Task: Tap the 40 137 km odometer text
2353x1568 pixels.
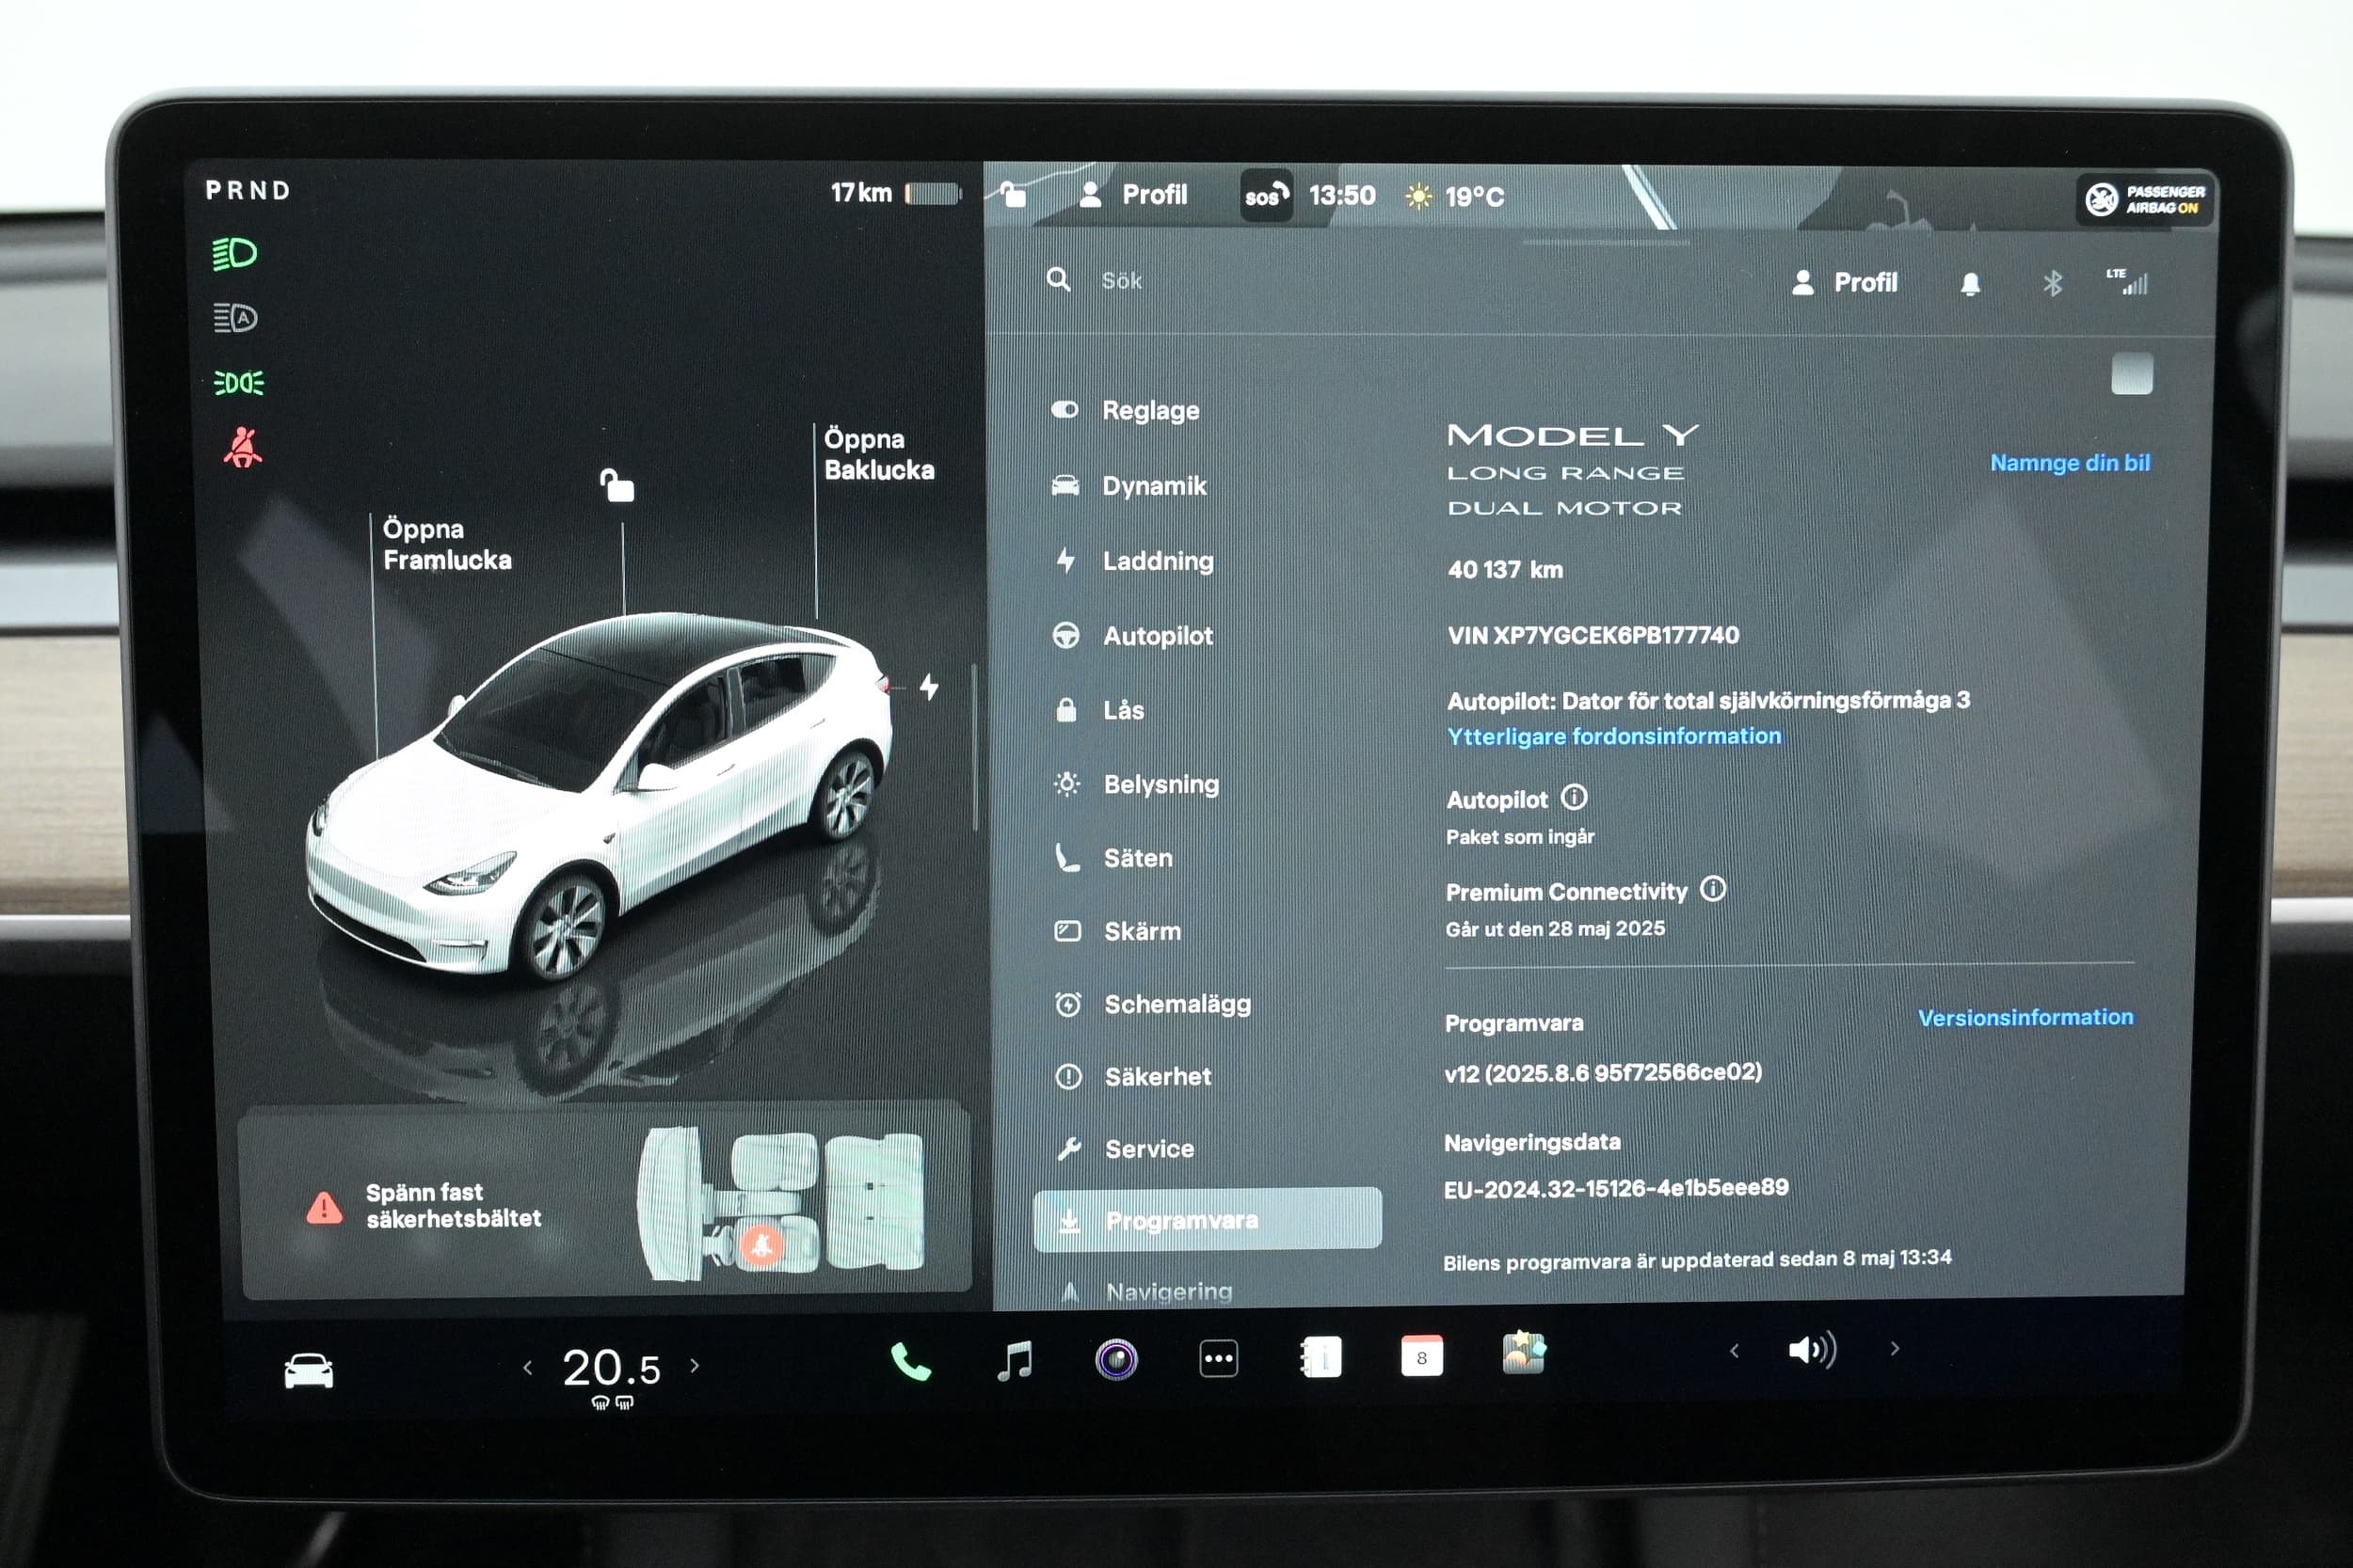Action: 1506,570
